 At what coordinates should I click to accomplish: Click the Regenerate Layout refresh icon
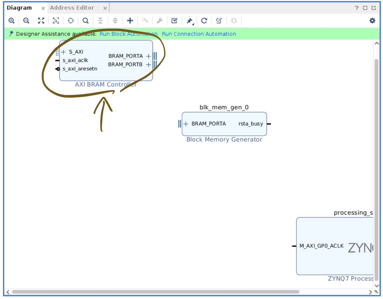coord(204,21)
